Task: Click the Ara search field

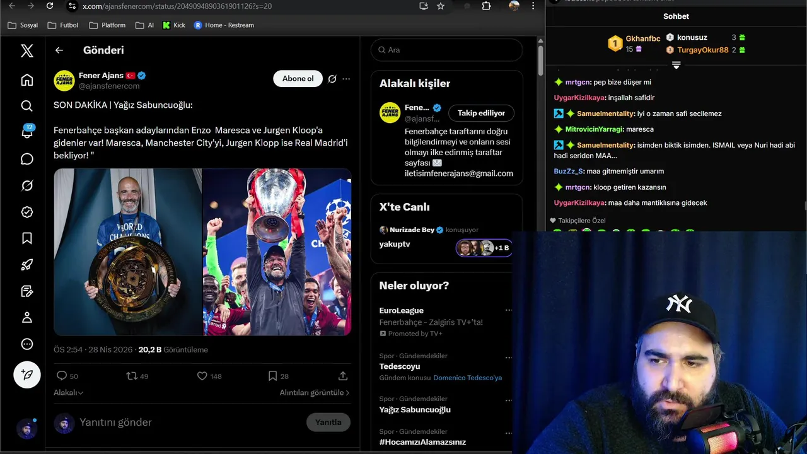Action: tap(446, 50)
